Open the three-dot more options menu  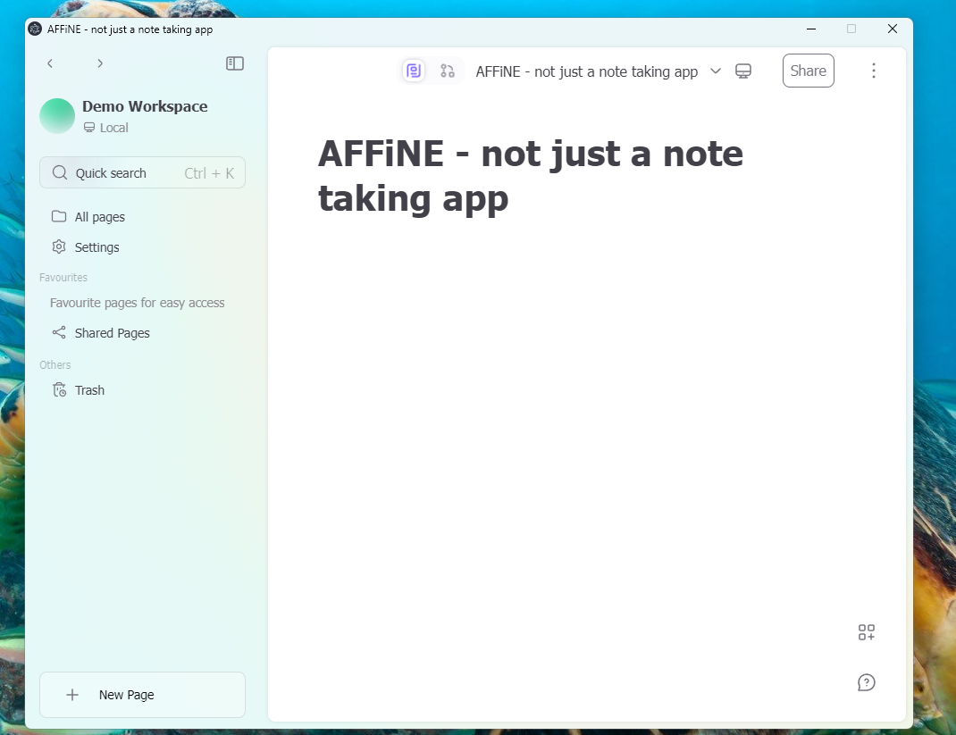(874, 71)
